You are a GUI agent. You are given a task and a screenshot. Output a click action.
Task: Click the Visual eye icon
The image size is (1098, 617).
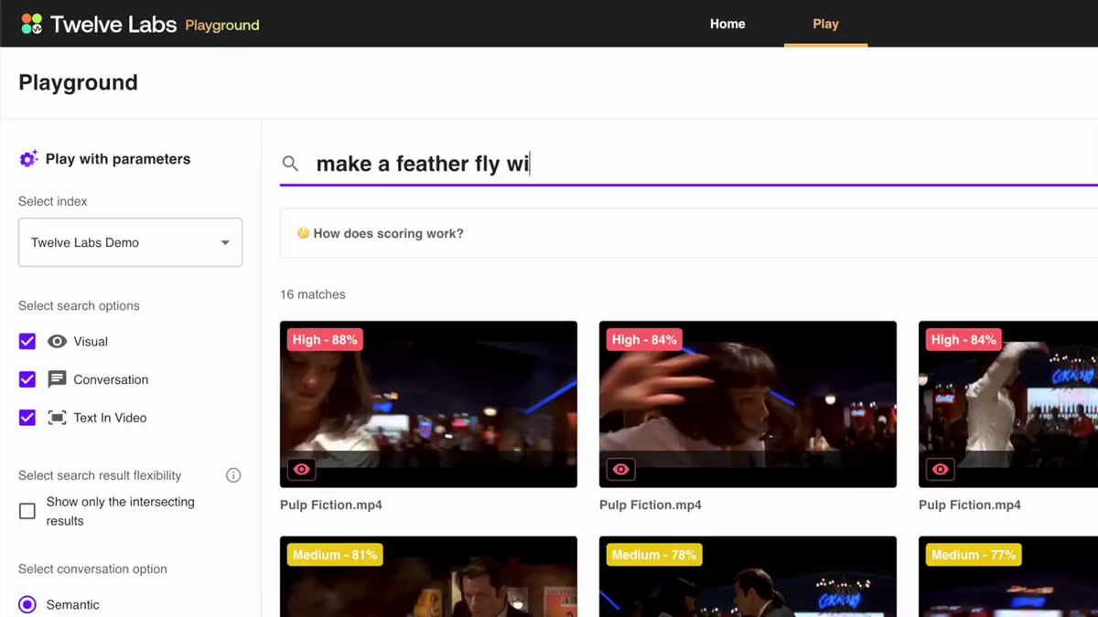click(x=57, y=341)
